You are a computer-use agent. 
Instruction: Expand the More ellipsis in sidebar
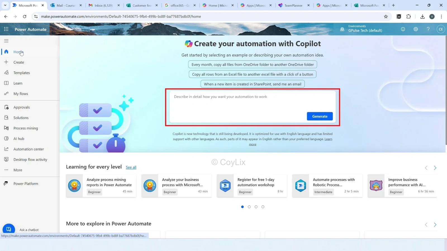6,170
